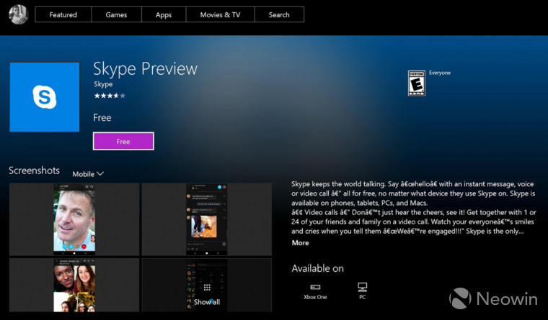The height and width of the screenshot is (320, 548).
Task: Go to the Apps tab
Action: (x=164, y=14)
